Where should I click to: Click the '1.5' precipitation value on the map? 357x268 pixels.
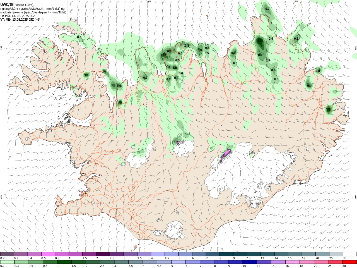[260, 41]
